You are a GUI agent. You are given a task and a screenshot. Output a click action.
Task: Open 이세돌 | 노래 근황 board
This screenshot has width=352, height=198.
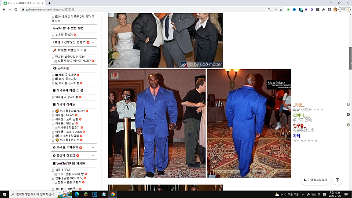click(x=67, y=119)
